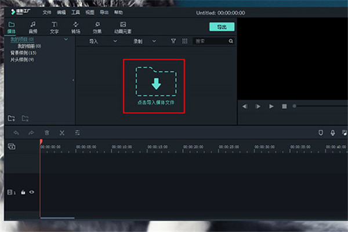Open the 动画元素 (Elements) tab
Image resolution: width=348 pixels, height=232 pixels.
122,27
